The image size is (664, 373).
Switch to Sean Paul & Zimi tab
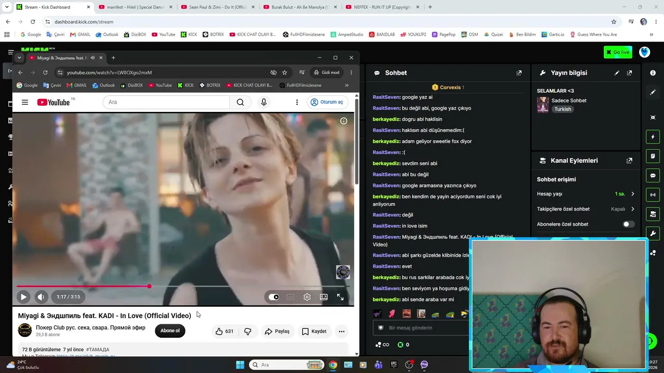click(217, 7)
